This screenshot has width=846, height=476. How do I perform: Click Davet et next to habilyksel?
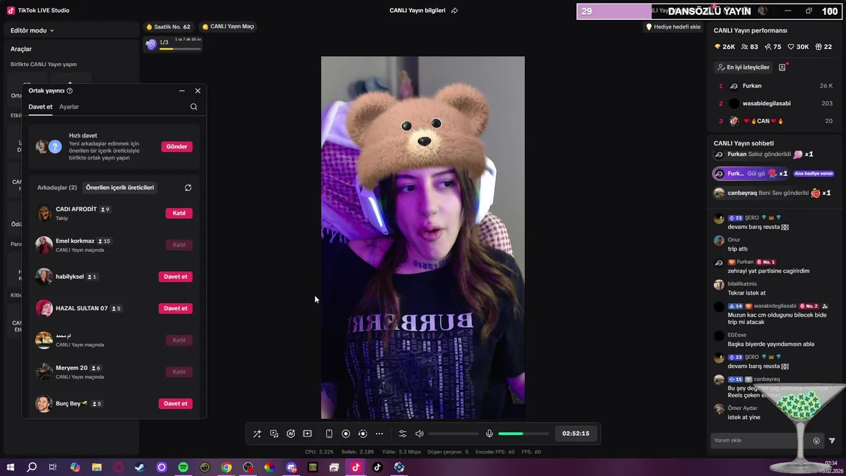[175, 276]
